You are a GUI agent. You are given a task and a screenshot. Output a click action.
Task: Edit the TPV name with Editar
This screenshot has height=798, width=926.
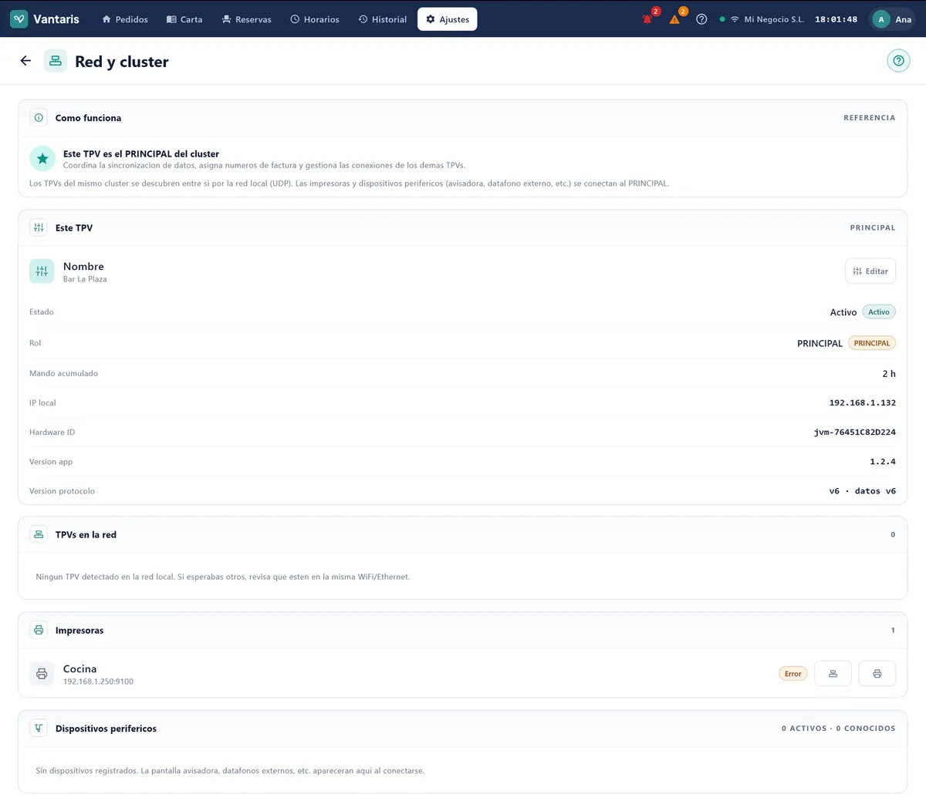click(x=870, y=271)
